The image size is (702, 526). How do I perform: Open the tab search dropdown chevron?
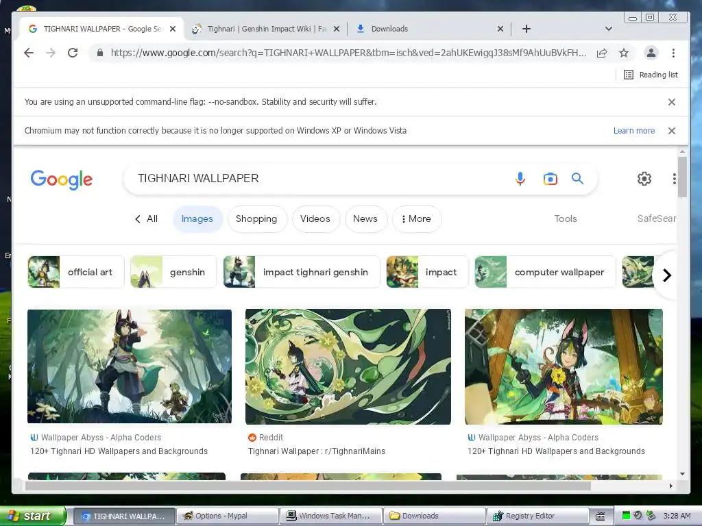coord(609,29)
